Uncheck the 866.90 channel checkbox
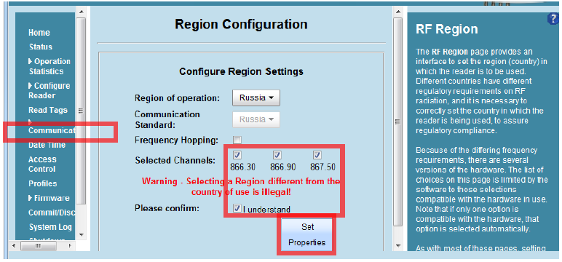562x262 pixels. point(277,155)
